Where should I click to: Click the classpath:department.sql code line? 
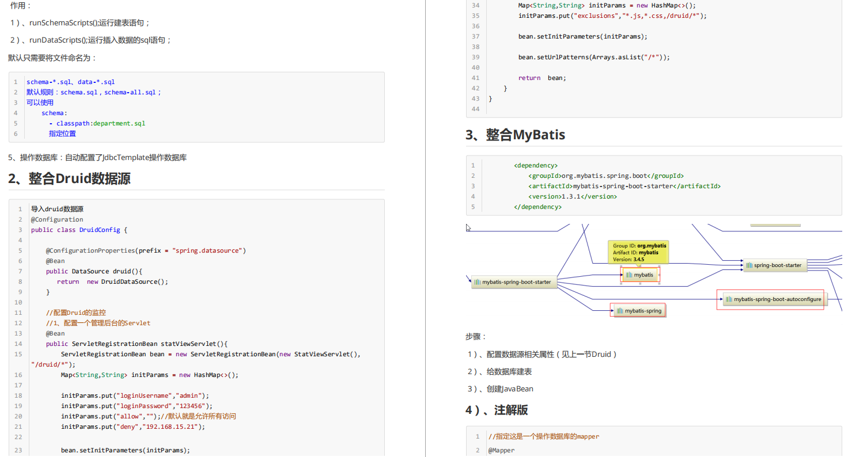click(x=97, y=123)
